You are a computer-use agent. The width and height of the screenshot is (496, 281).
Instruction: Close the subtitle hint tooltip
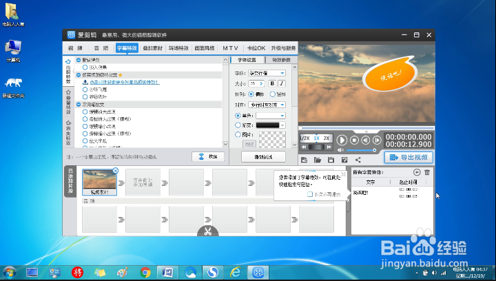(344, 174)
